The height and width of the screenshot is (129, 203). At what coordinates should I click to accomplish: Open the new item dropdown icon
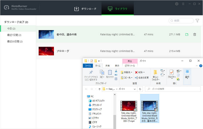[163, 71]
